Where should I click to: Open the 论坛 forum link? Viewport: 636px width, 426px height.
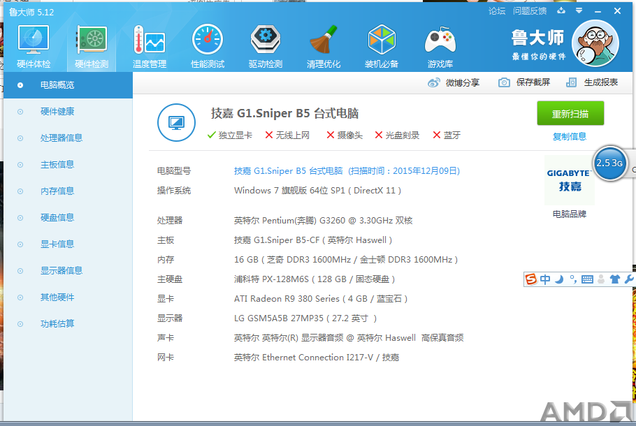[497, 11]
